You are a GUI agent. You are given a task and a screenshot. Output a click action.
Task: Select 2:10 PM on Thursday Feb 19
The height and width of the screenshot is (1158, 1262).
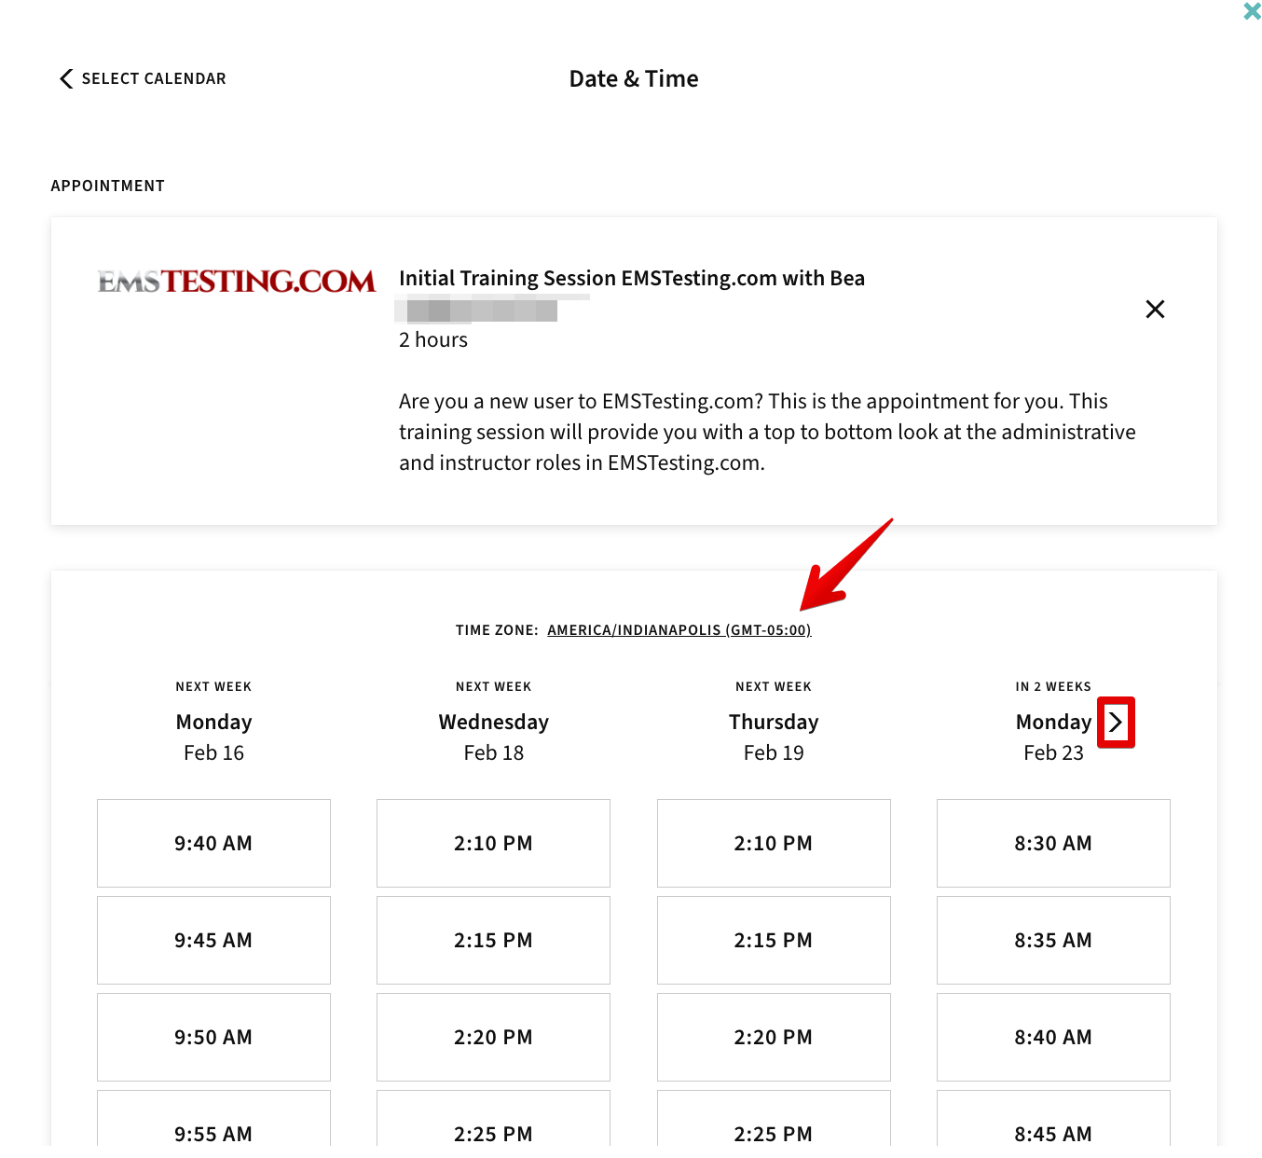click(x=774, y=843)
